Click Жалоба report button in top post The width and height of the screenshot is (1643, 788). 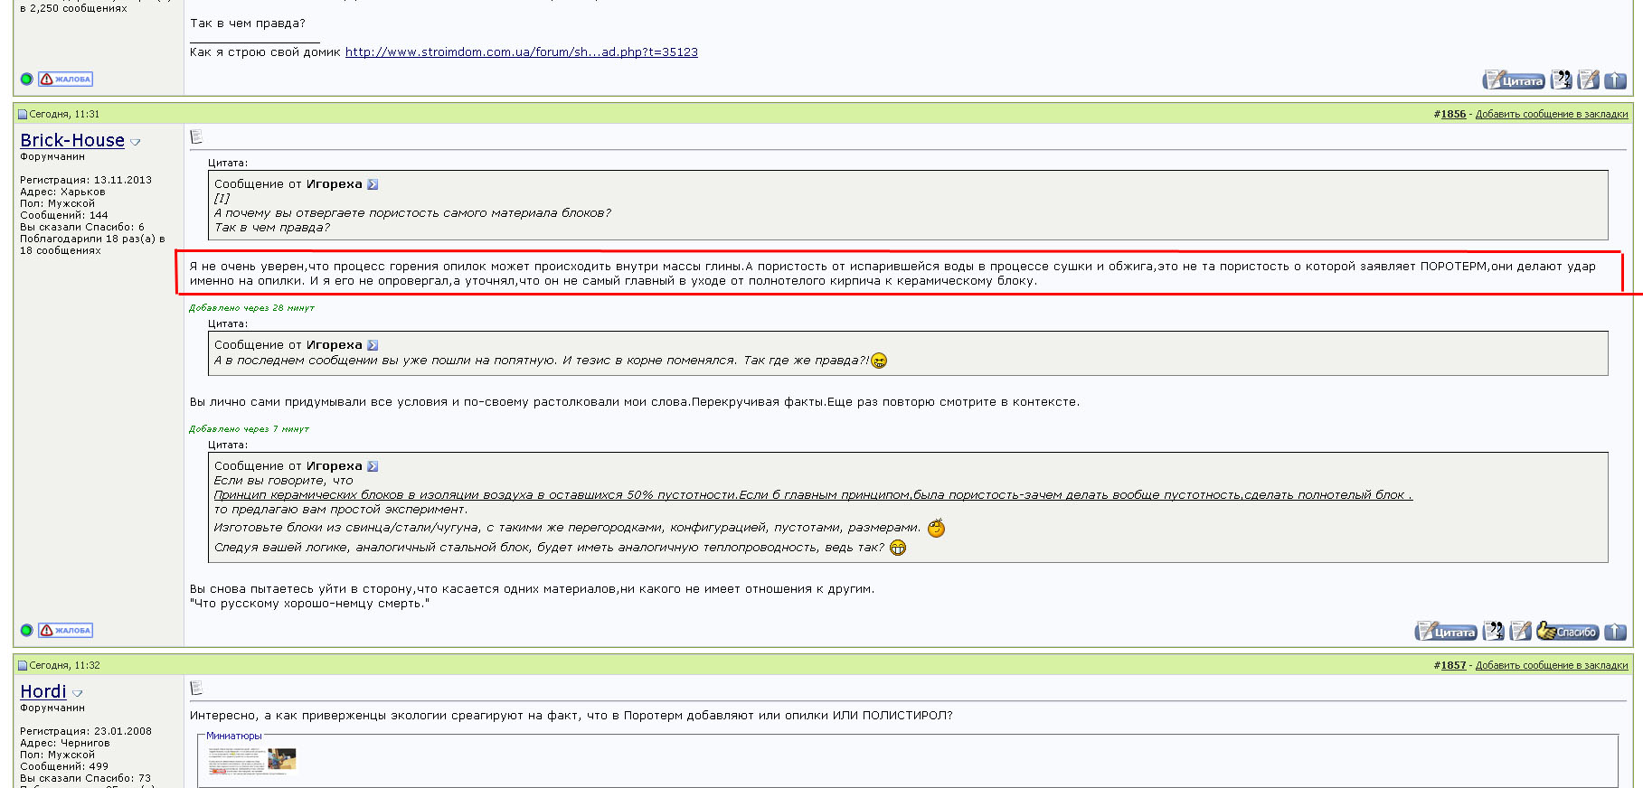(x=65, y=80)
